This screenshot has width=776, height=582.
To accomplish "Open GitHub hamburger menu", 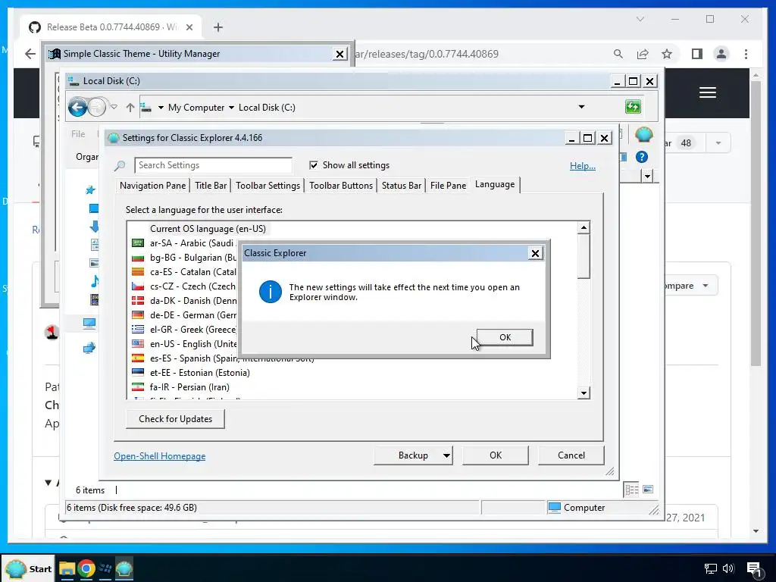I will [x=708, y=92].
